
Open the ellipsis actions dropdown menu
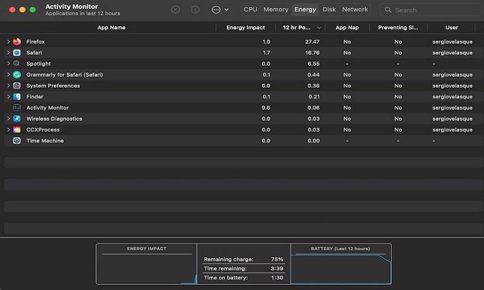(220, 10)
